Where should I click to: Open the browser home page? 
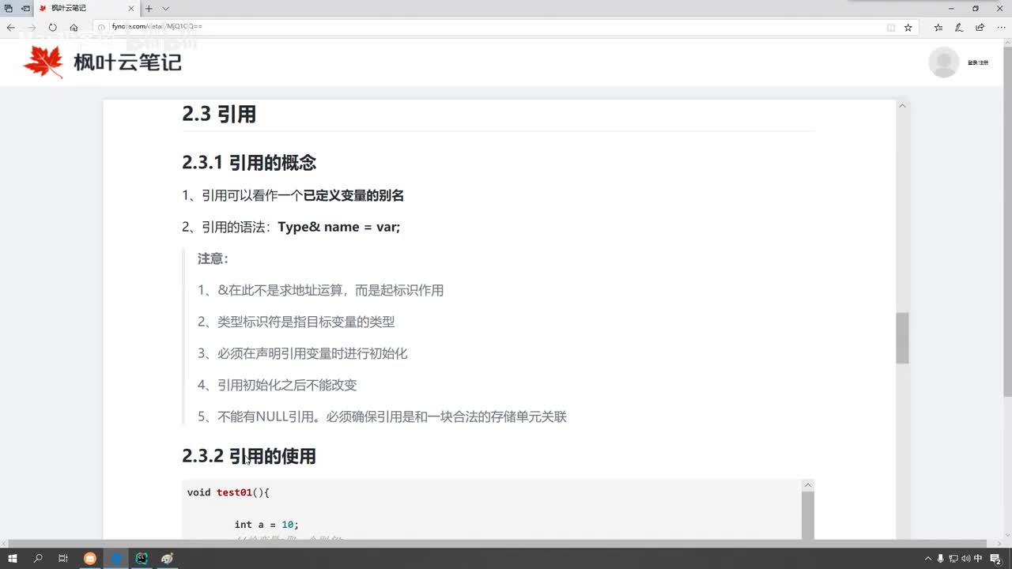pyautogui.click(x=74, y=27)
